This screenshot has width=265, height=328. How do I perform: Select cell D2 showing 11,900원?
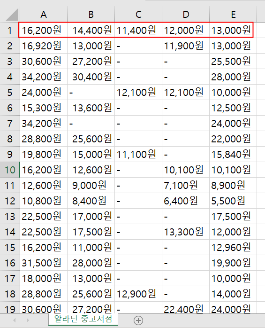pyautogui.click(x=186, y=46)
